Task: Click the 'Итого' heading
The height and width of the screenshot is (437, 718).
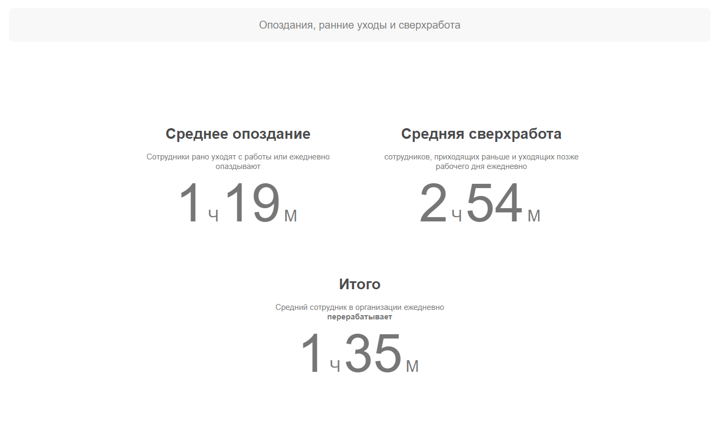Action: (360, 284)
